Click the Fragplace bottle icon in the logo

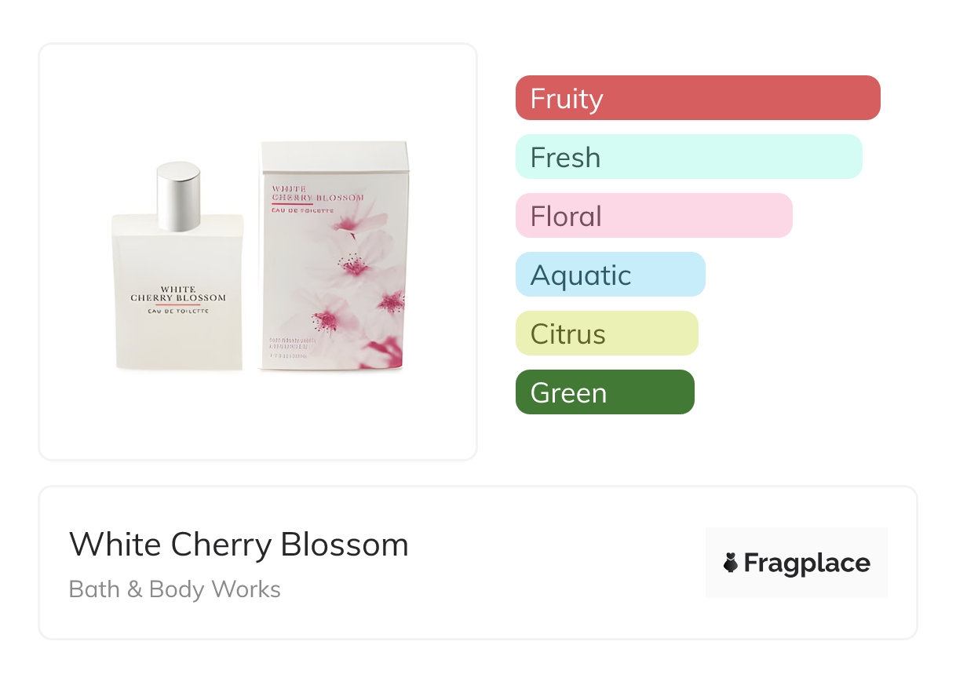pos(730,563)
